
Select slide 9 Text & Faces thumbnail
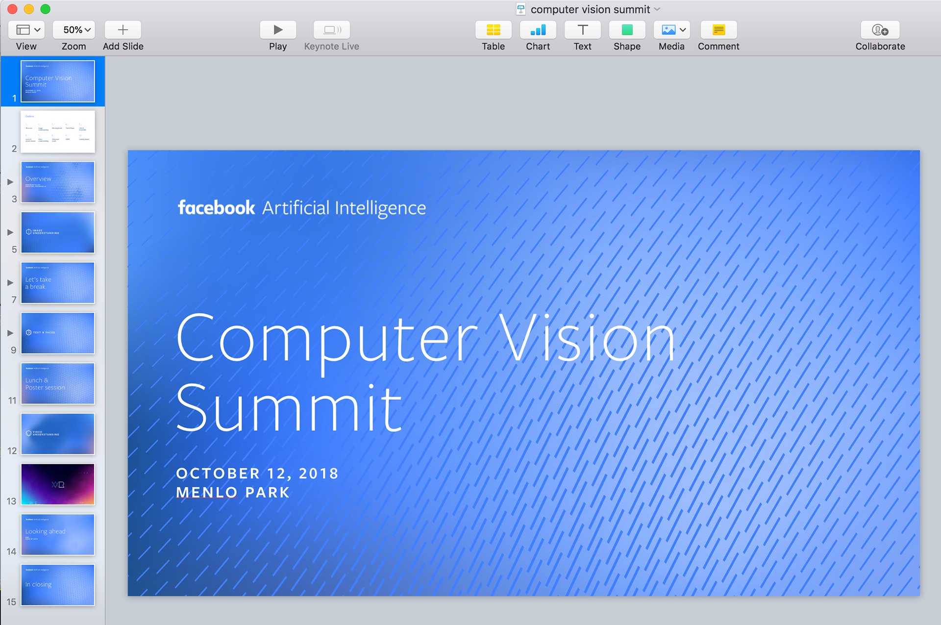58,333
